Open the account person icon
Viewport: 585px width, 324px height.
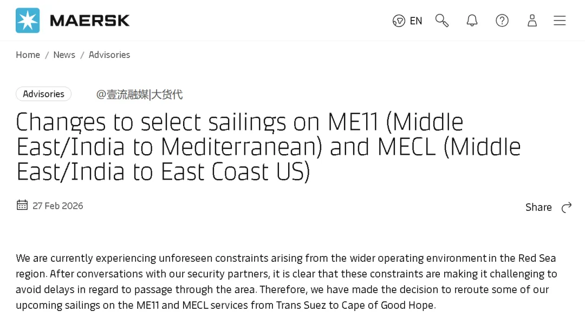[x=532, y=21]
